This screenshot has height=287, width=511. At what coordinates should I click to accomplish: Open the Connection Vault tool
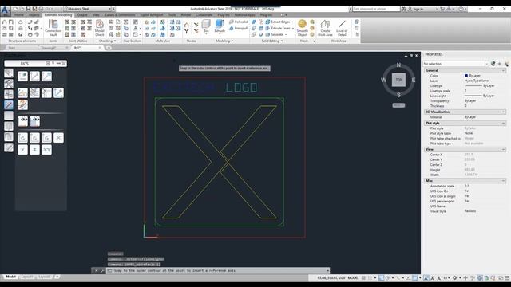point(53,28)
